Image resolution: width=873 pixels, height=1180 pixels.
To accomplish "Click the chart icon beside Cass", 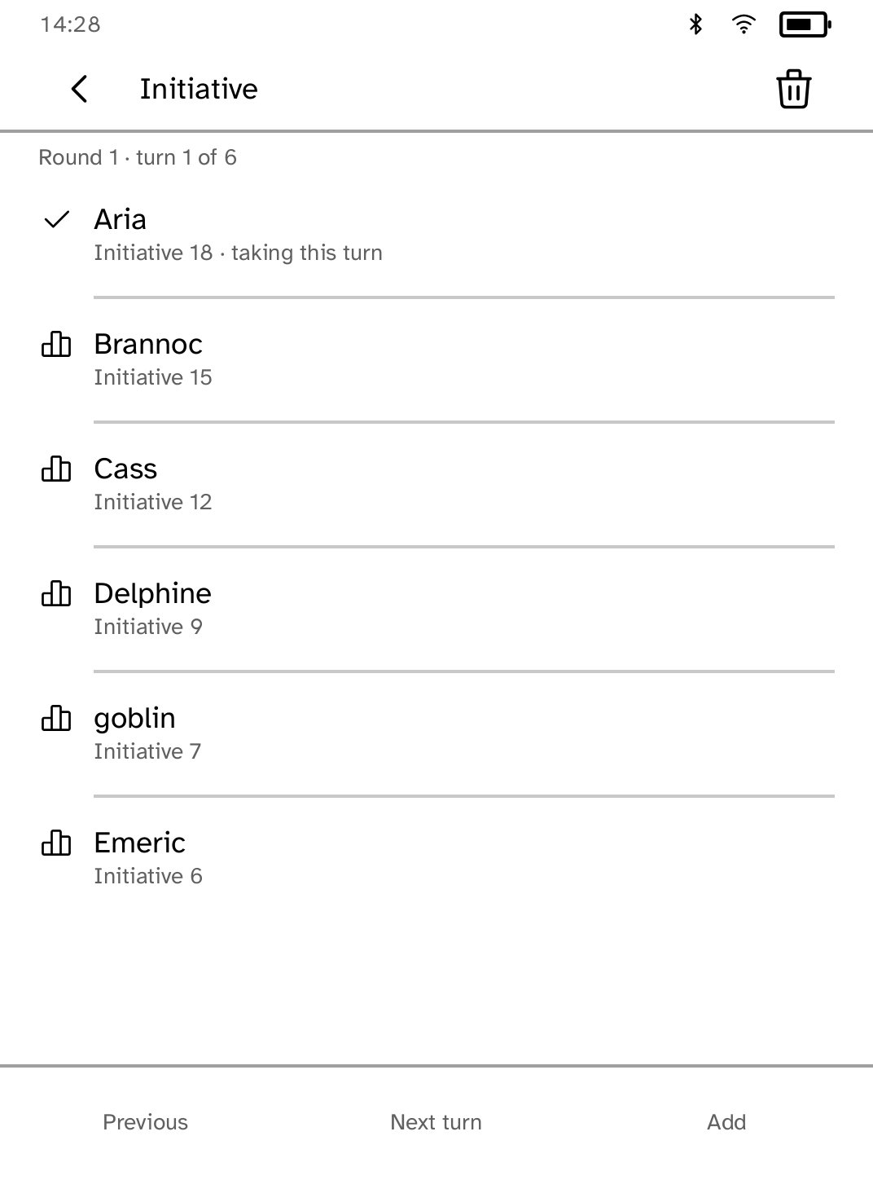I will (56, 469).
